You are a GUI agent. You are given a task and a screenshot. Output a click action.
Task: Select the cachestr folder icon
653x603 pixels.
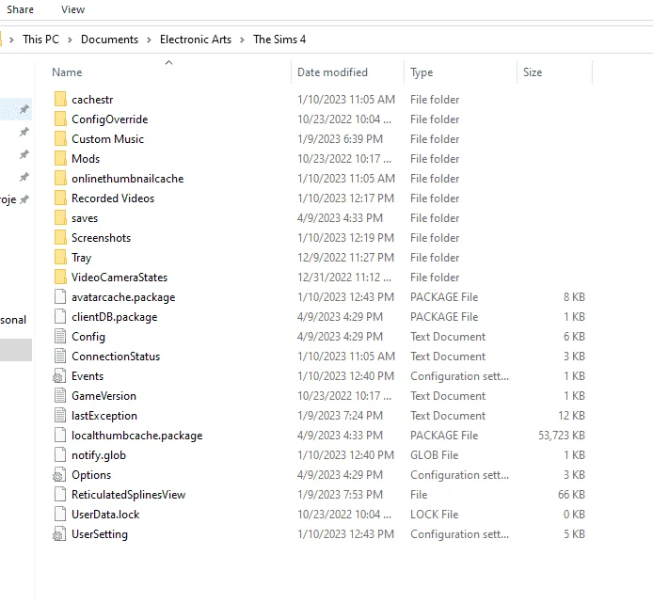pos(60,99)
